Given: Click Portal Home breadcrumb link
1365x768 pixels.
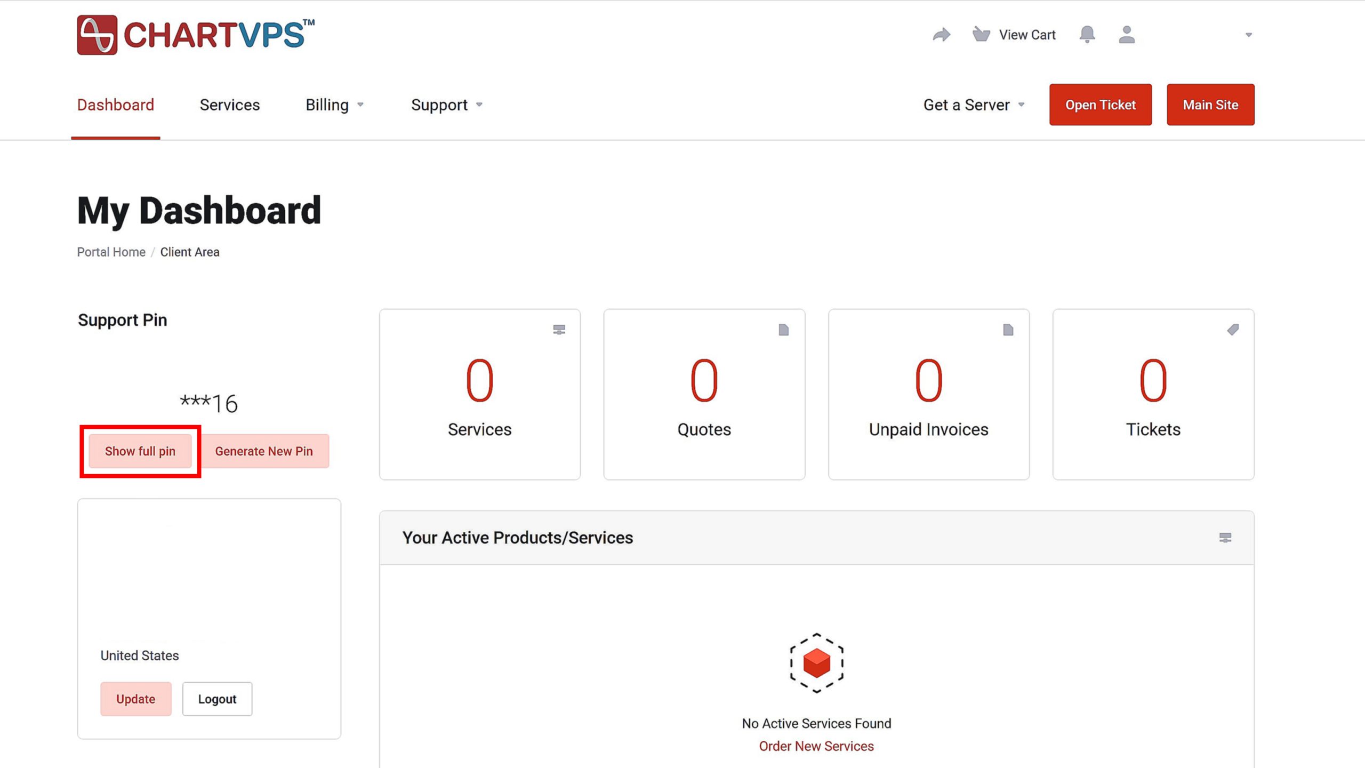Looking at the screenshot, I should (111, 252).
